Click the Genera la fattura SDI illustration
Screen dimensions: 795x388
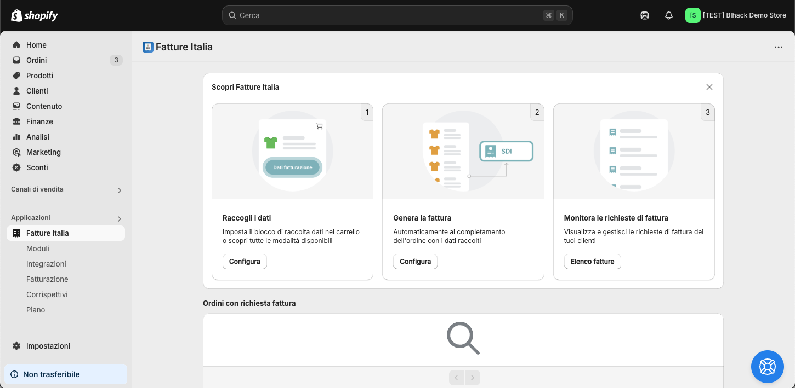(x=463, y=152)
